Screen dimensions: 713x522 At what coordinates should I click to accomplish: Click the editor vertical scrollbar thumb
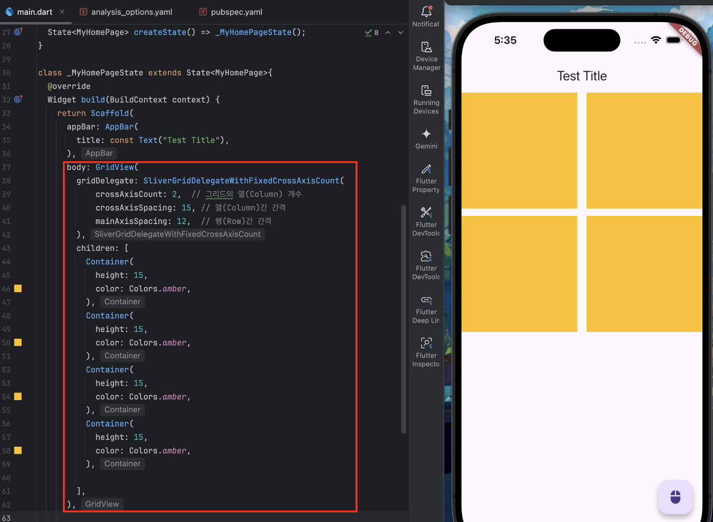pos(404,319)
